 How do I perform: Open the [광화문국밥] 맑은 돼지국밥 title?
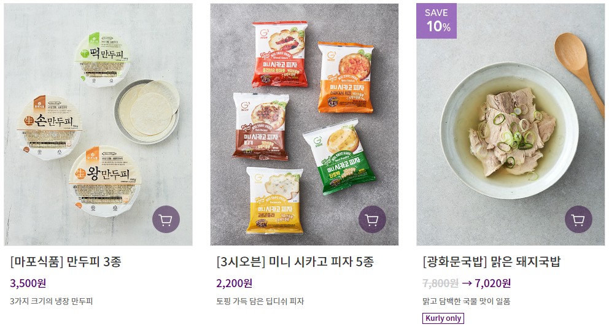pyautogui.click(x=491, y=261)
